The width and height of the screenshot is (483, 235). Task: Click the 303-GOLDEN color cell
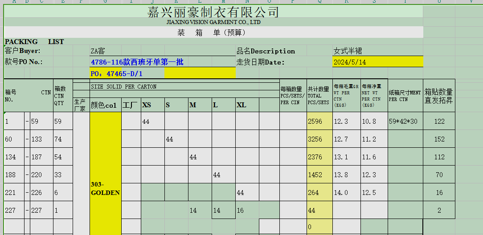click(x=106, y=188)
